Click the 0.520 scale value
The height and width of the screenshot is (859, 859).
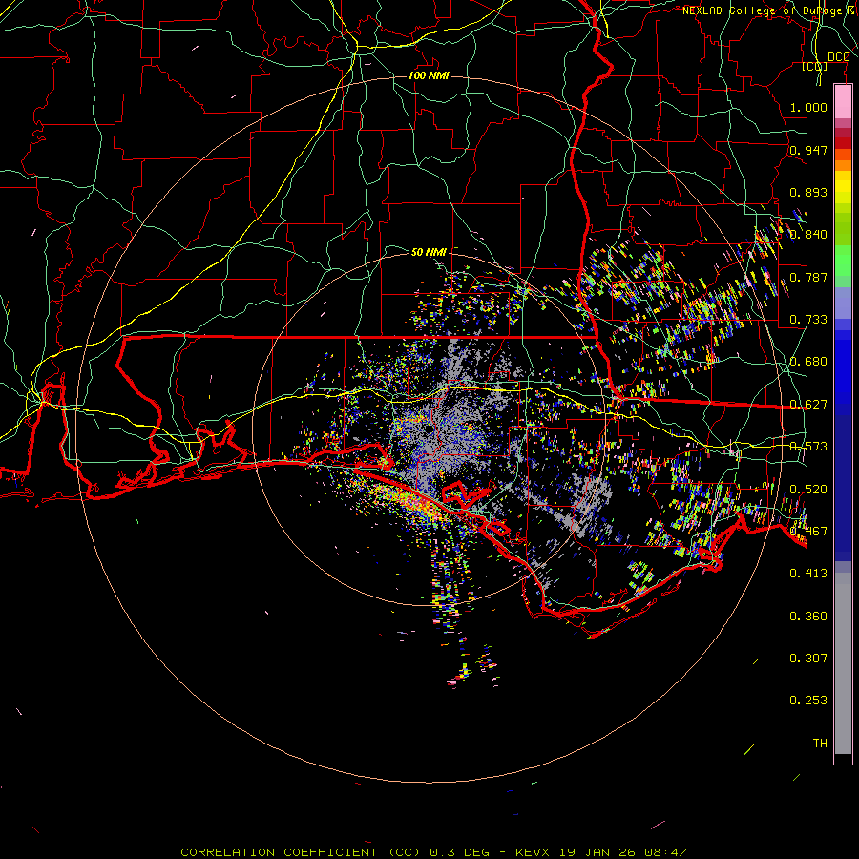[x=808, y=489]
